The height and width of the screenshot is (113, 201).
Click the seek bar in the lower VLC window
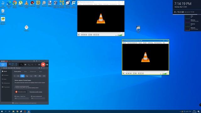pos(145,71)
